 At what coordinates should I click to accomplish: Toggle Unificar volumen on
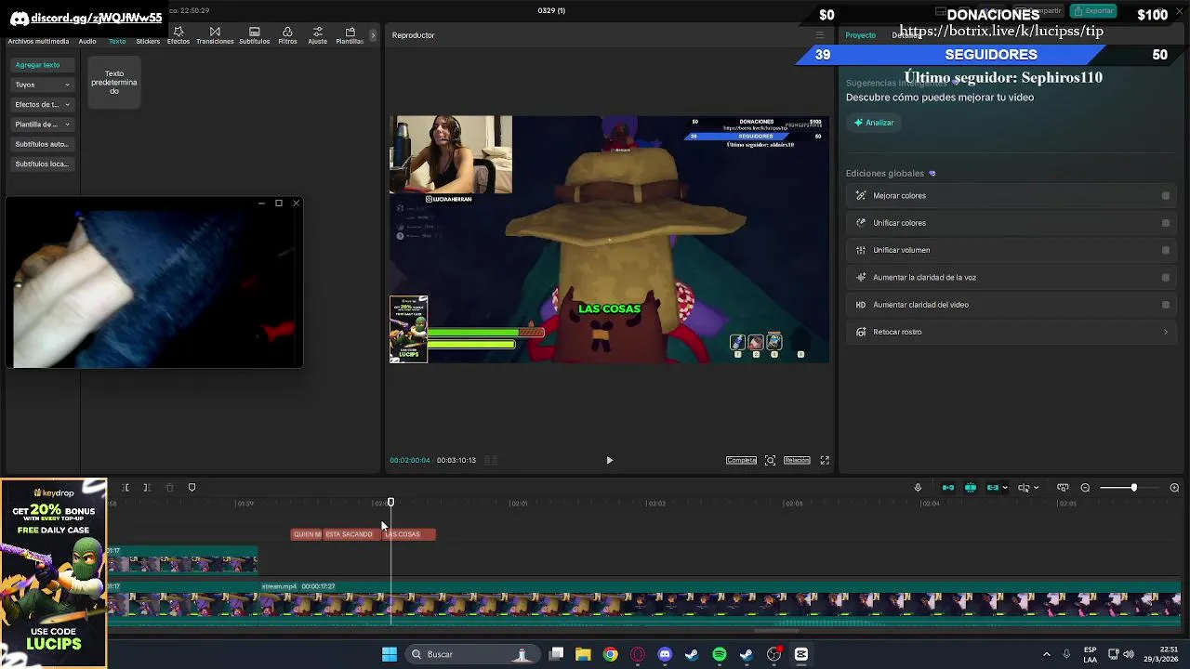(1166, 250)
